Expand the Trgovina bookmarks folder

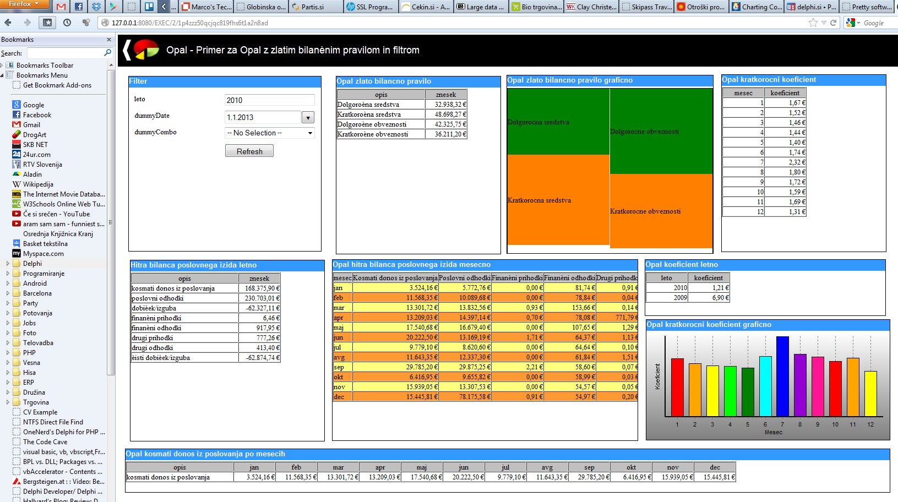(x=8, y=402)
